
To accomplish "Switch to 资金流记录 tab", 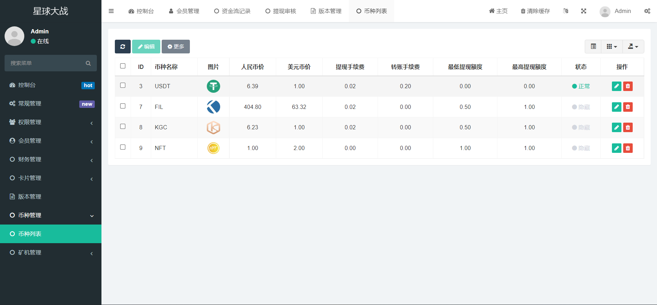I will coord(233,11).
